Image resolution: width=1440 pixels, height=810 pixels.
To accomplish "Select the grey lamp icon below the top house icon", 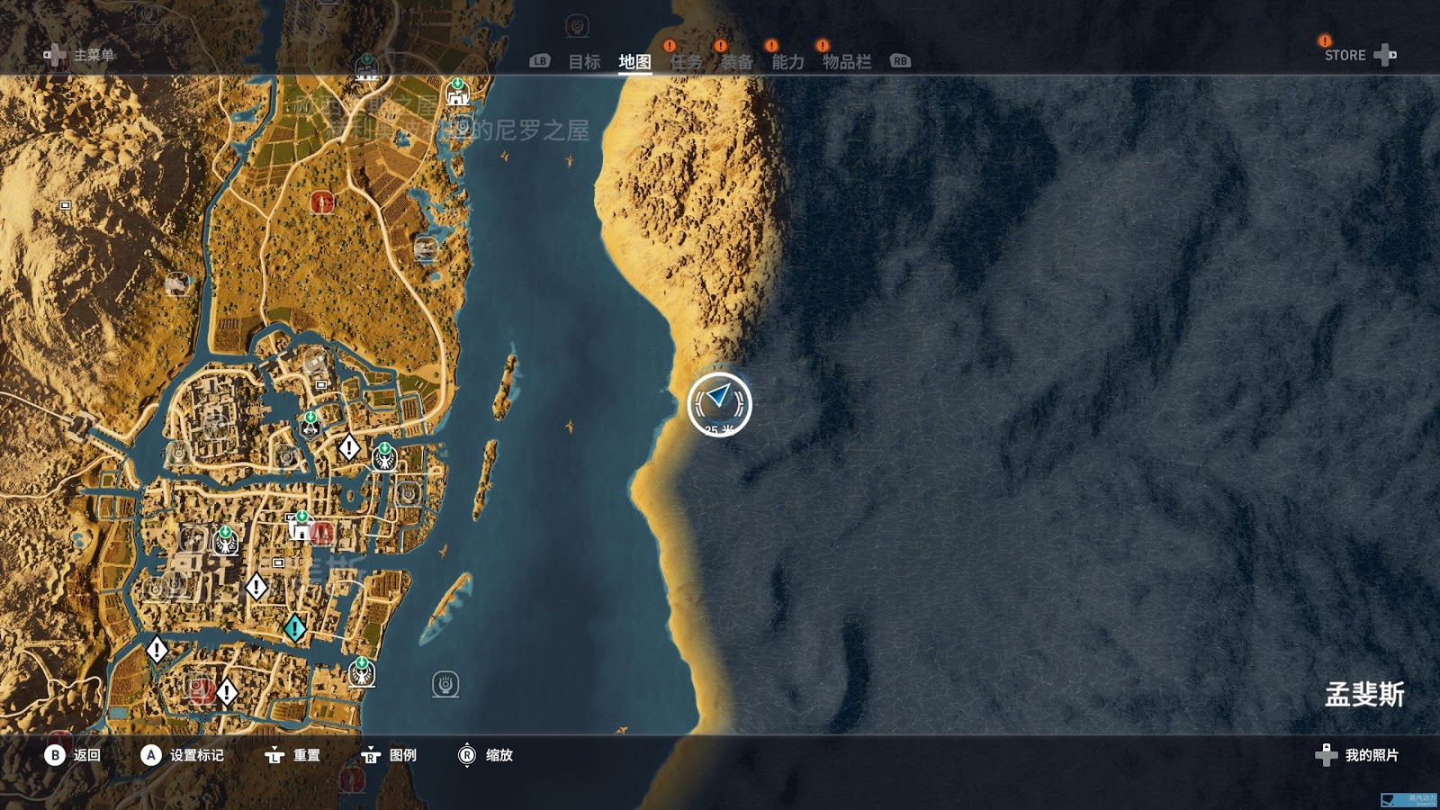I will coord(462,124).
